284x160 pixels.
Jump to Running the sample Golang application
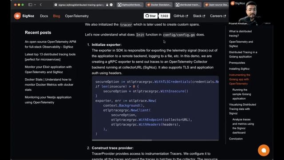(x=241, y=94)
